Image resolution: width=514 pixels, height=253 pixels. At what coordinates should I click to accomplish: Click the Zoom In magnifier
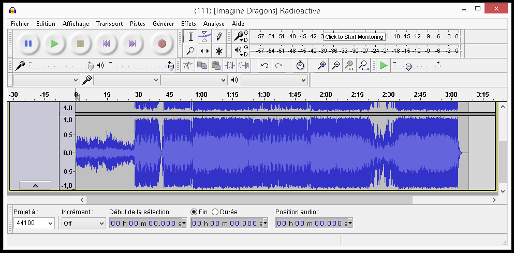click(322, 66)
